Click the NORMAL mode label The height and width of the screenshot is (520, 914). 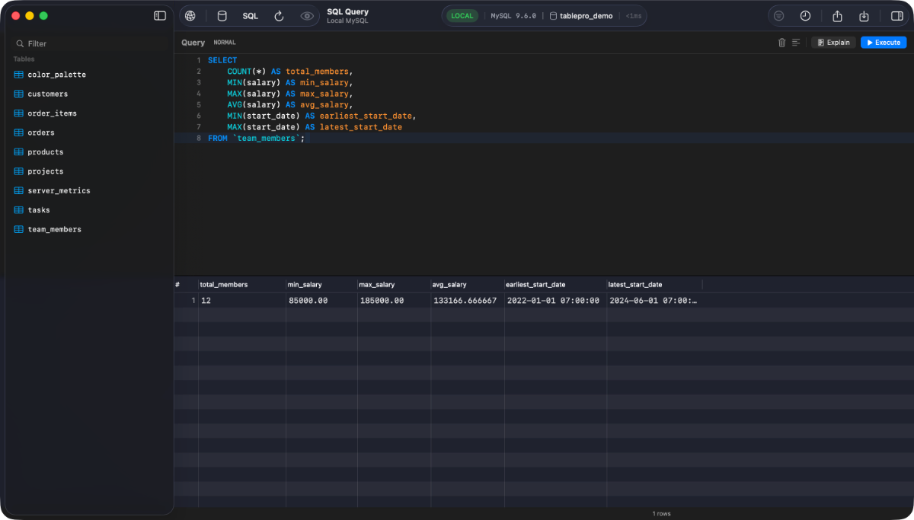(224, 42)
